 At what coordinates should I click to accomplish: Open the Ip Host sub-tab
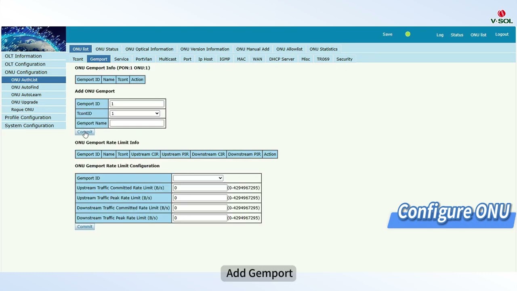coord(205,59)
